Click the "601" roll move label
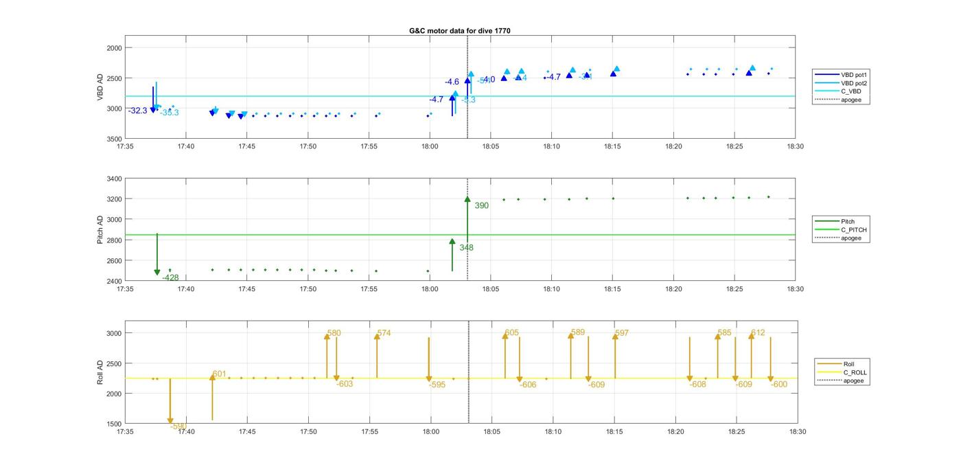The width and height of the screenshot is (961, 476). (x=219, y=374)
